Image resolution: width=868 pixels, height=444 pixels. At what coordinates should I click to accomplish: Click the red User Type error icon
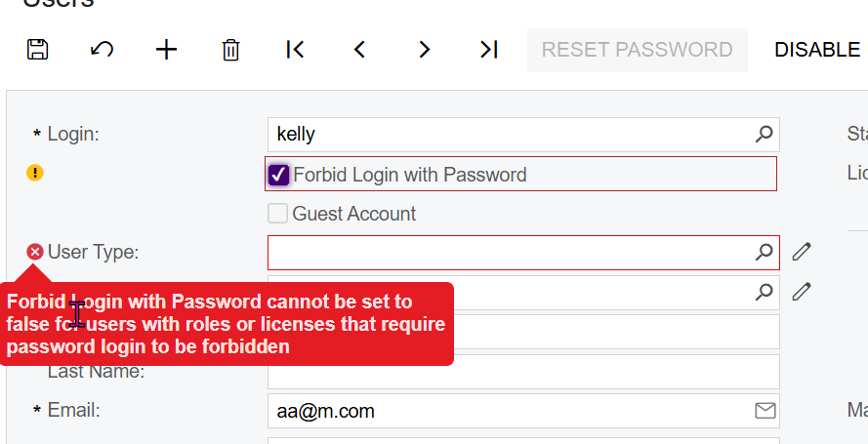point(35,253)
